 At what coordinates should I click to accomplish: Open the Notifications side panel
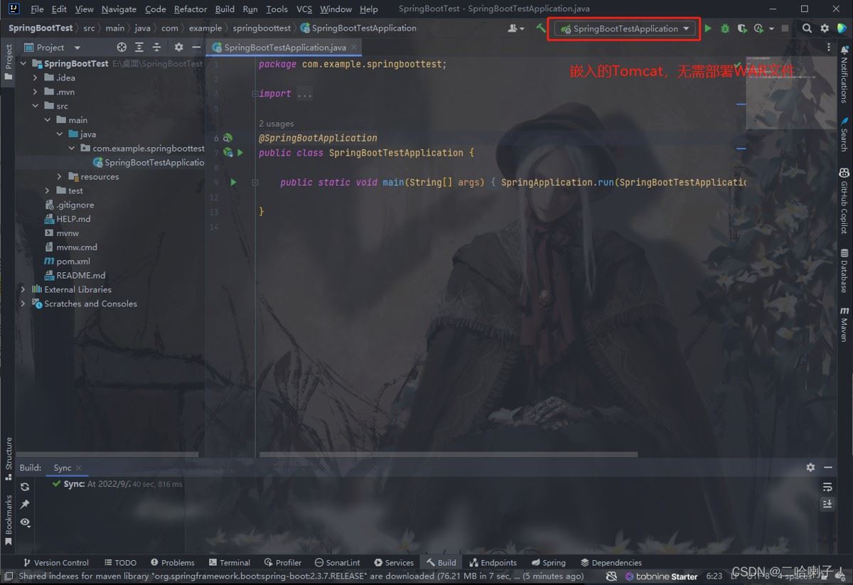coord(844,75)
